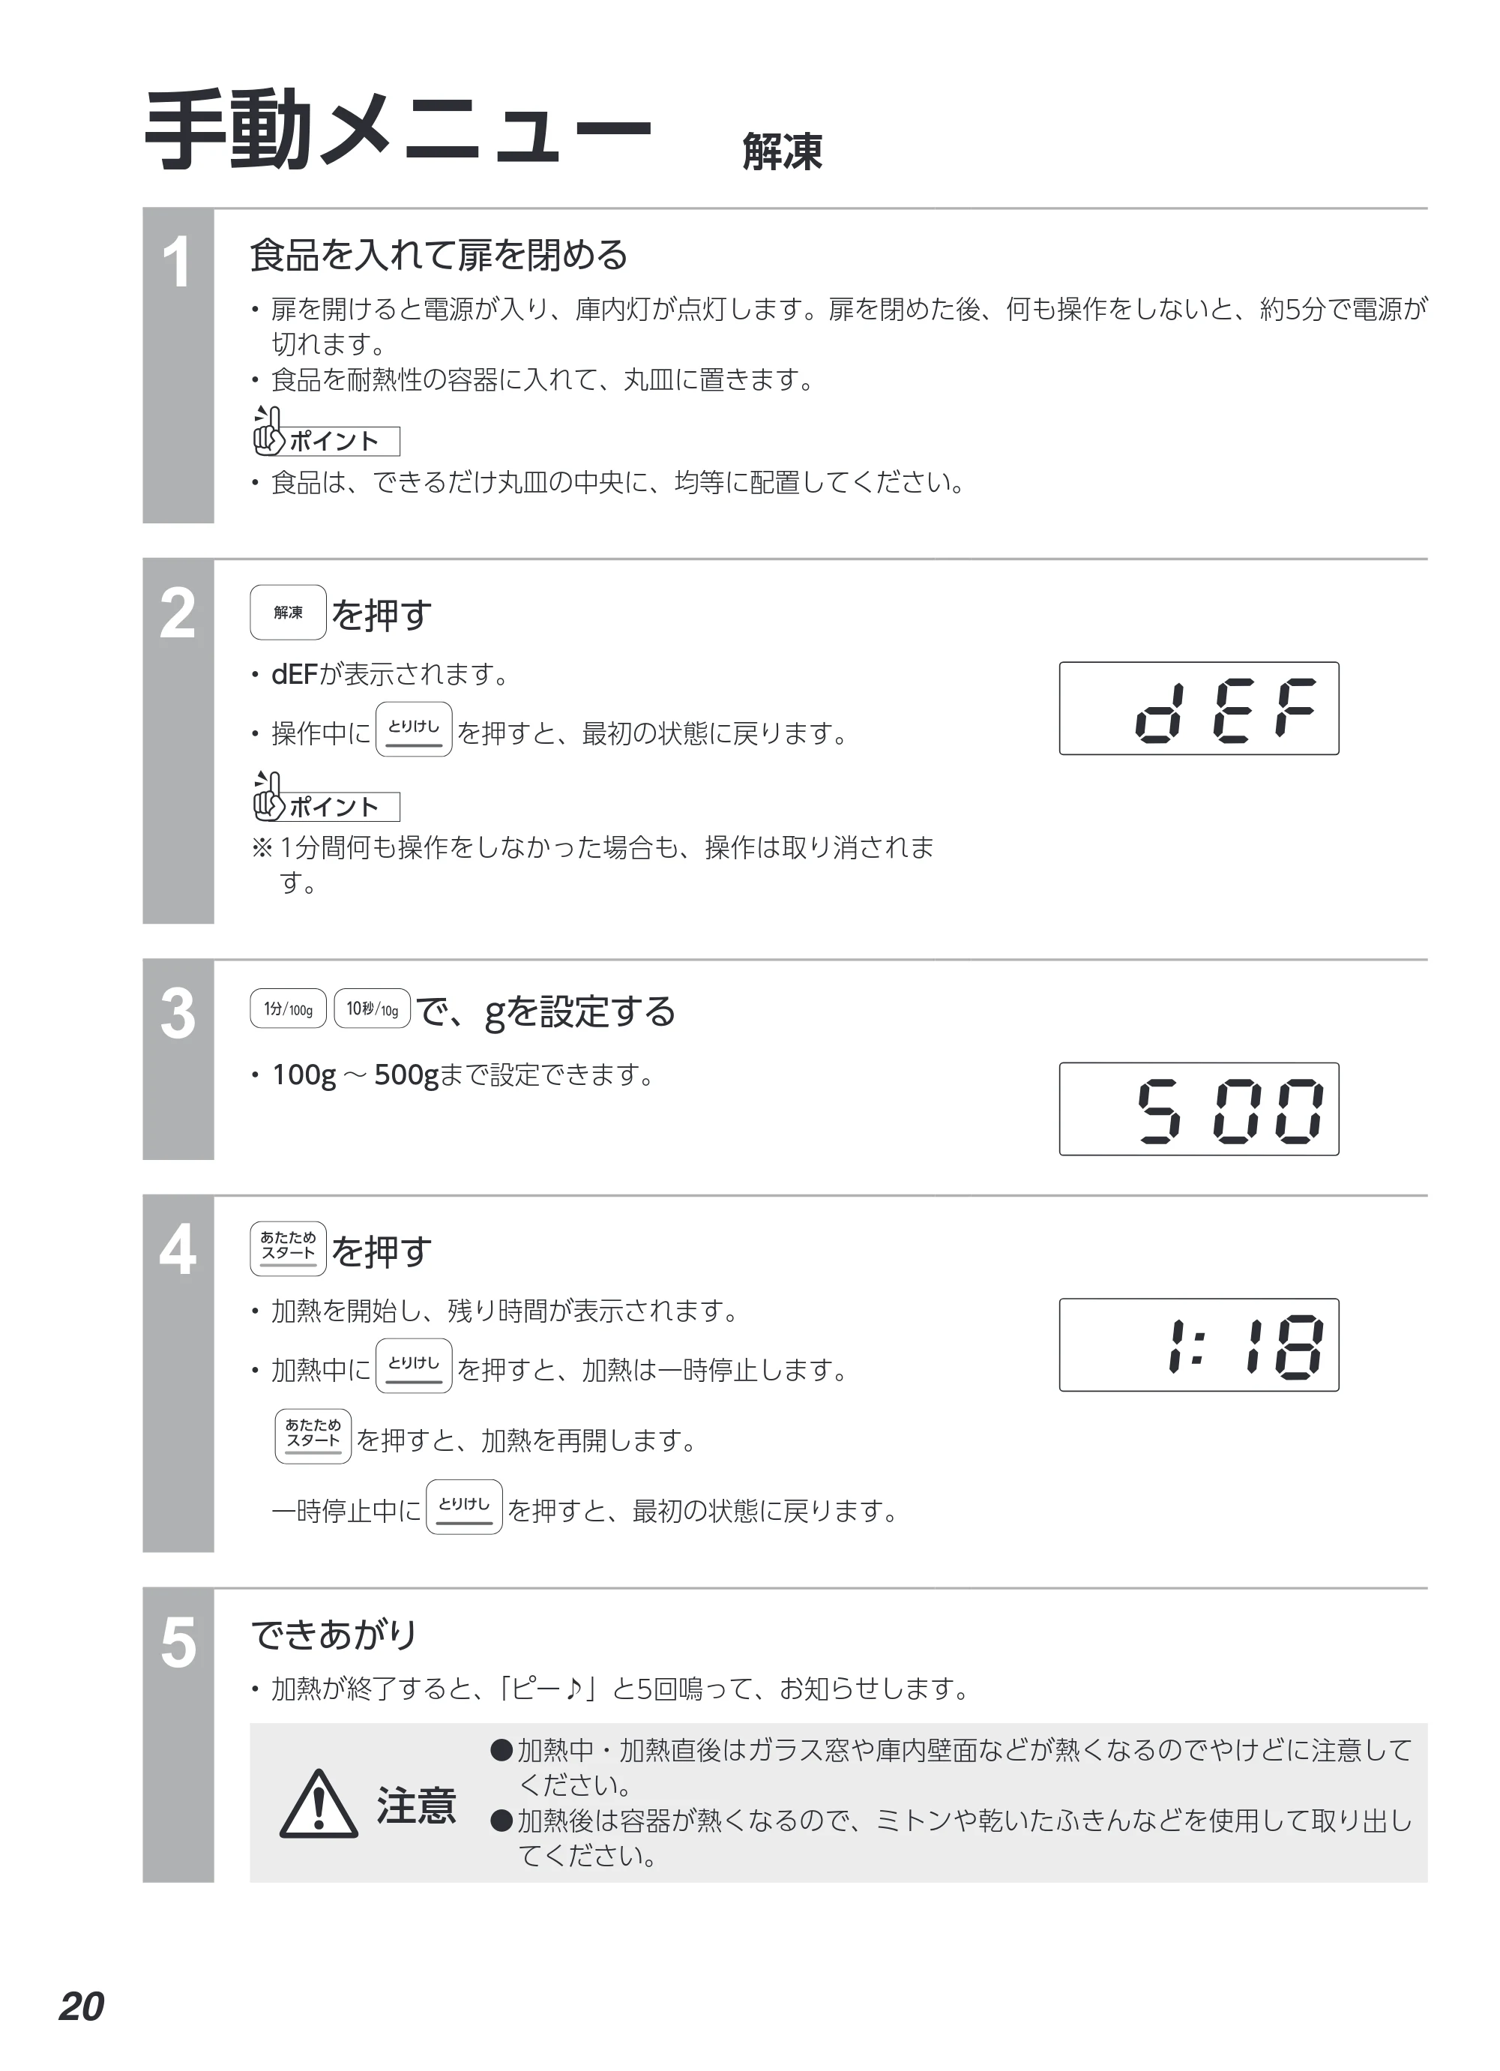This screenshot has height=2071, width=1500.
Task: Click the 1:18 remaining time display
Action: point(1199,1344)
